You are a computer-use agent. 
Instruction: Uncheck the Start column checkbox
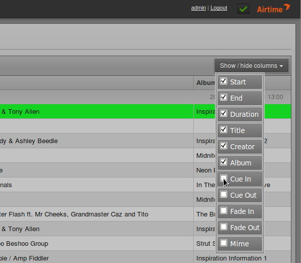click(224, 81)
